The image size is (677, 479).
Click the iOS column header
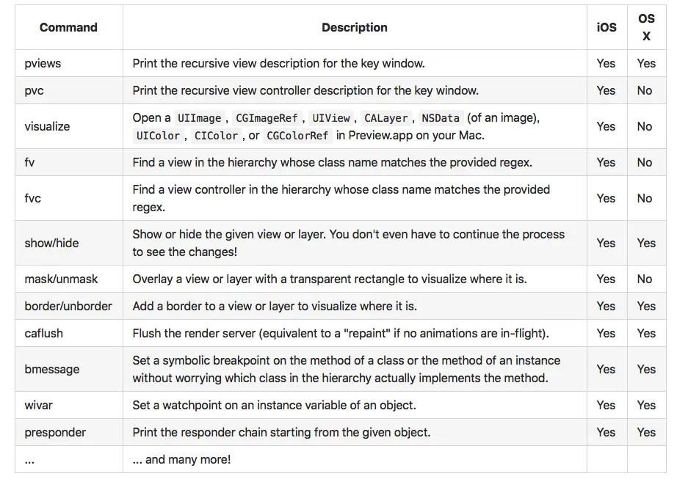point(607,27)
